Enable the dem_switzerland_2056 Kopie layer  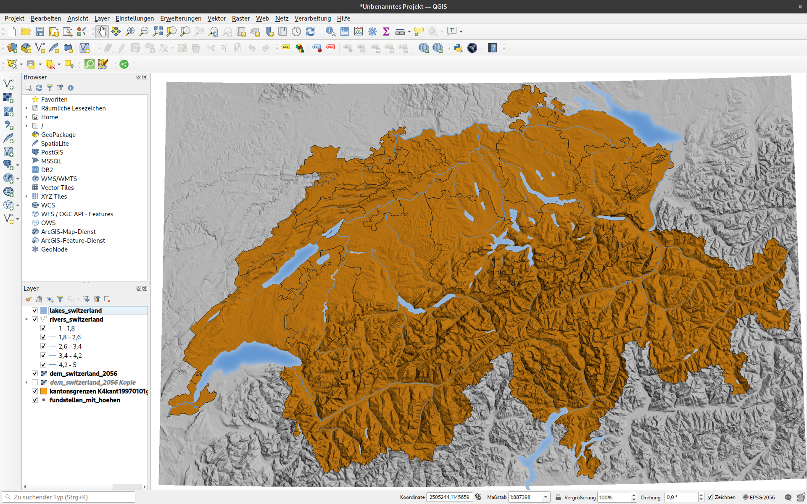tap(35, 382)
